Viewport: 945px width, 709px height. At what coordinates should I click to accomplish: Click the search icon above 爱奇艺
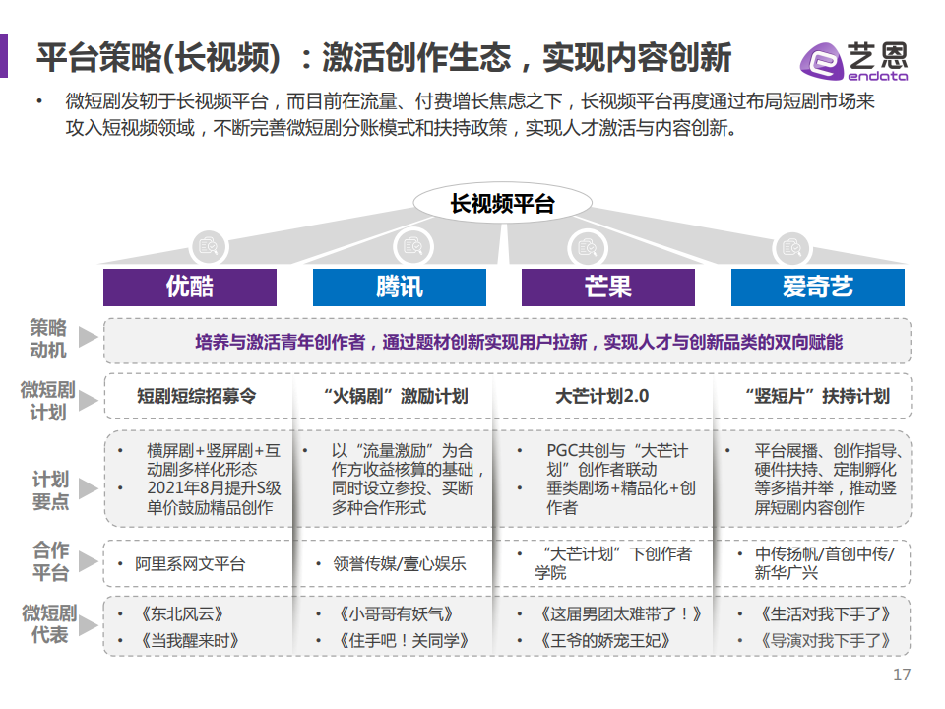pos(791,247)
